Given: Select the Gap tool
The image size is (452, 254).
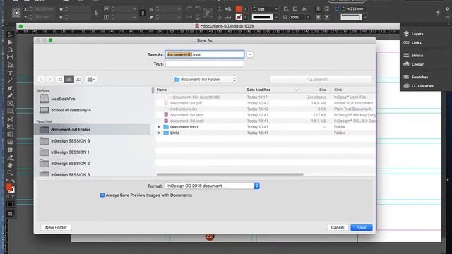Looking at the screenshot, I should tap(10, 57).
